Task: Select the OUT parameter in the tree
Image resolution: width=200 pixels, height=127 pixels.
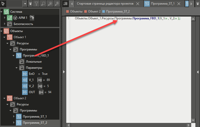Action: [32, 92]
